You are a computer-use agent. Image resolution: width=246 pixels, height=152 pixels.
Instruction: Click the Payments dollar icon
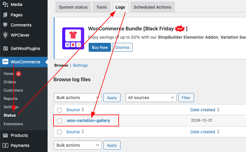coord(5,145)
